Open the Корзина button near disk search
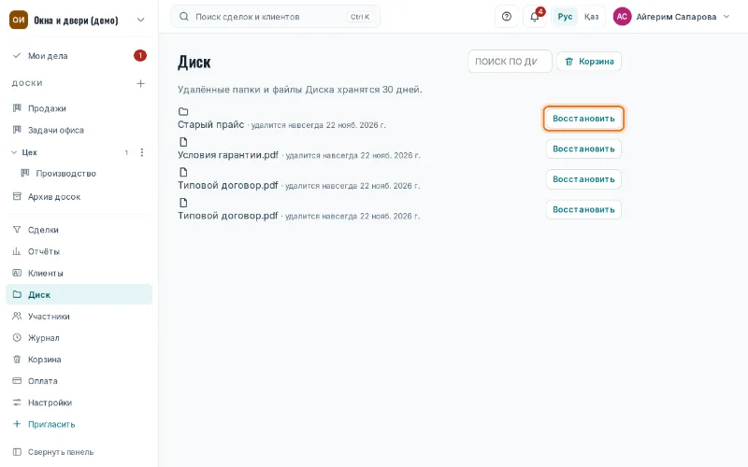This screenshot has height=467, width=748. tap(589, 62)
